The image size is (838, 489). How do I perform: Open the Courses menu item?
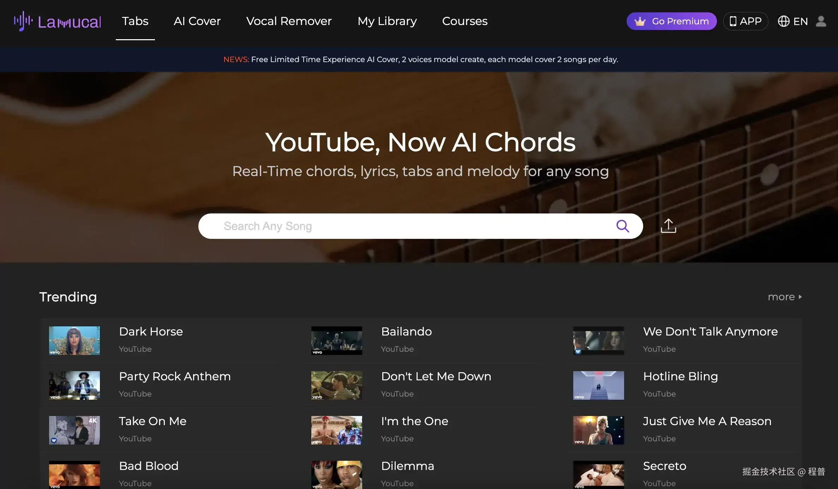tap(465, 21)
